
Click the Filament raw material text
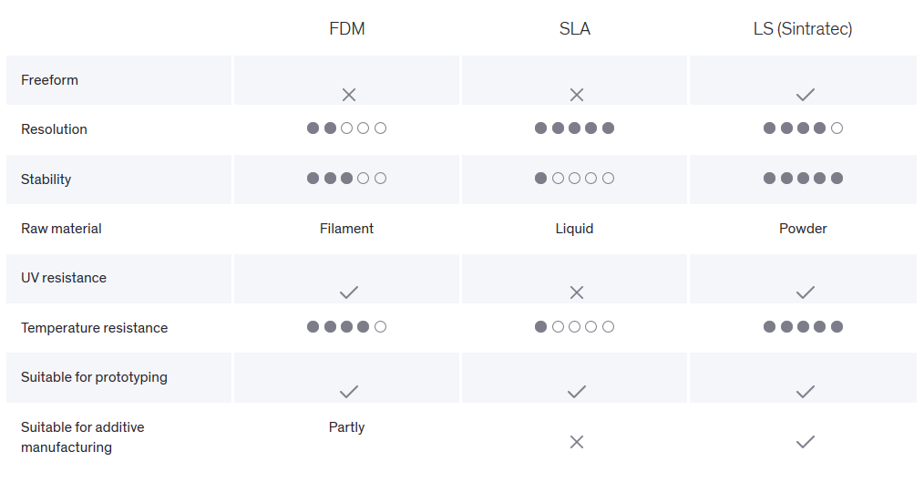[x=346, y=229]
